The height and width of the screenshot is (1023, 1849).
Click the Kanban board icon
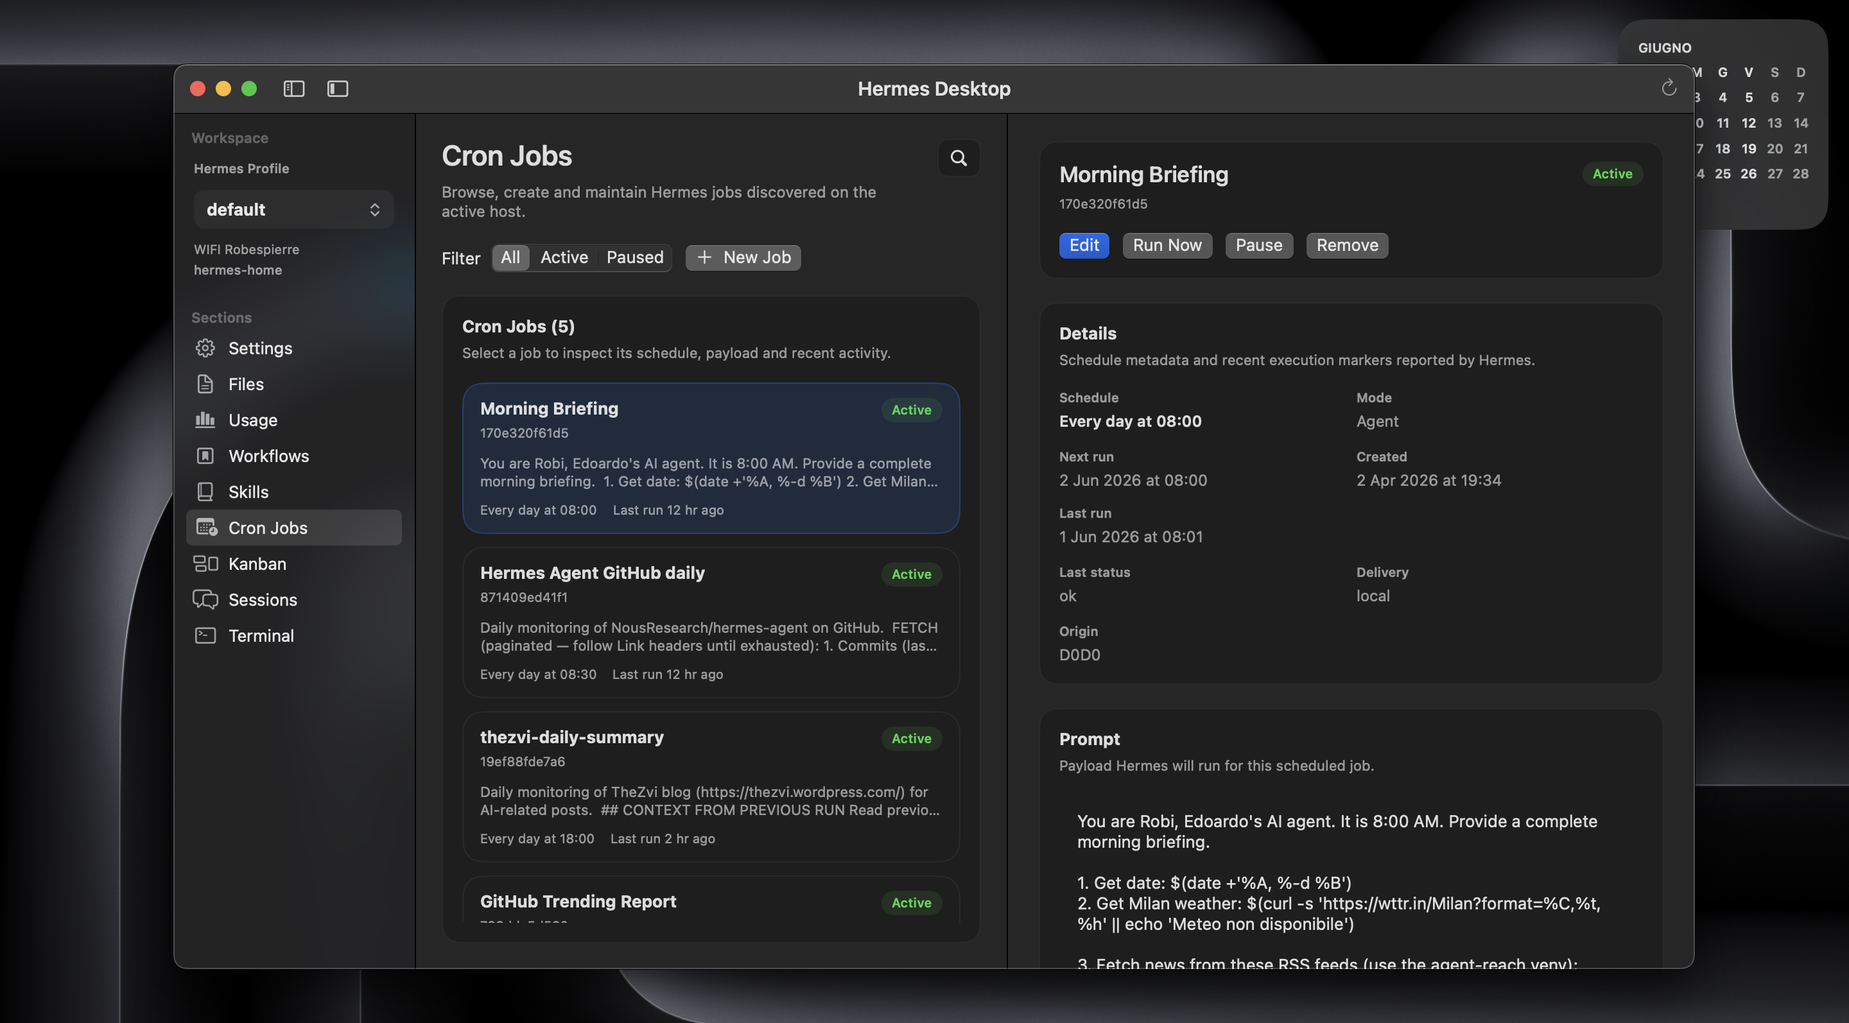tap(205, 564)
